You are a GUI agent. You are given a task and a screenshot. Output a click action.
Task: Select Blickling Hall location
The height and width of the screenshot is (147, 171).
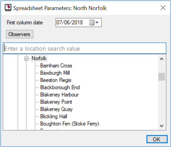coord(54,116)
